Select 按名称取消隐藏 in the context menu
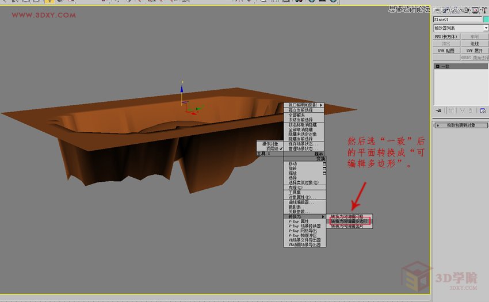 tap(304, 125)
